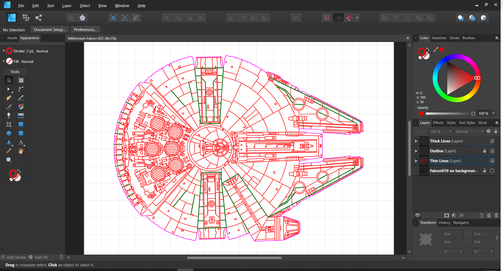Open the rotation R dropdown in Transform
503x271 pixels.
pyautogui.click(x=461, y=251)
